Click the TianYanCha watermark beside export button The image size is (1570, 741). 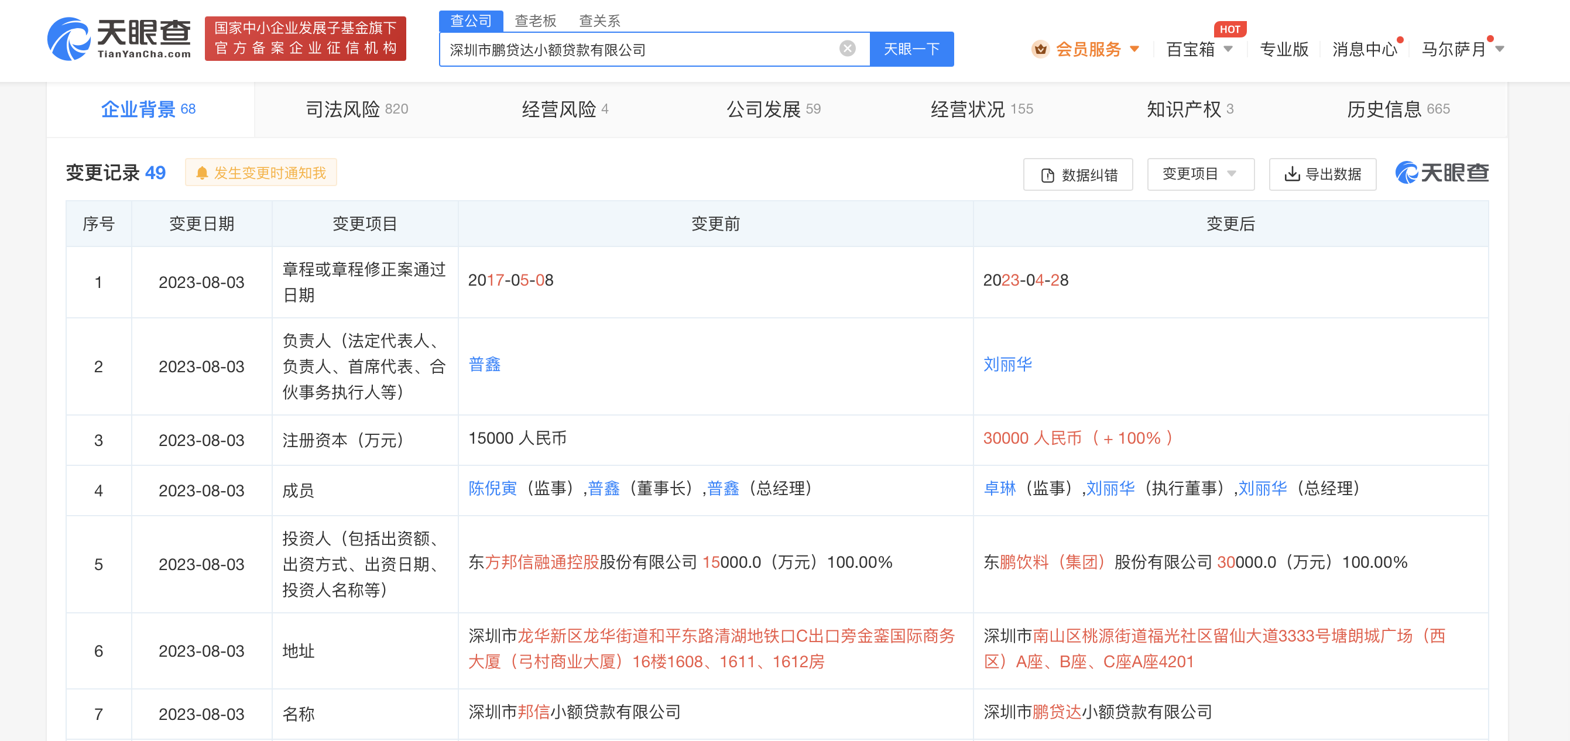1441,173
